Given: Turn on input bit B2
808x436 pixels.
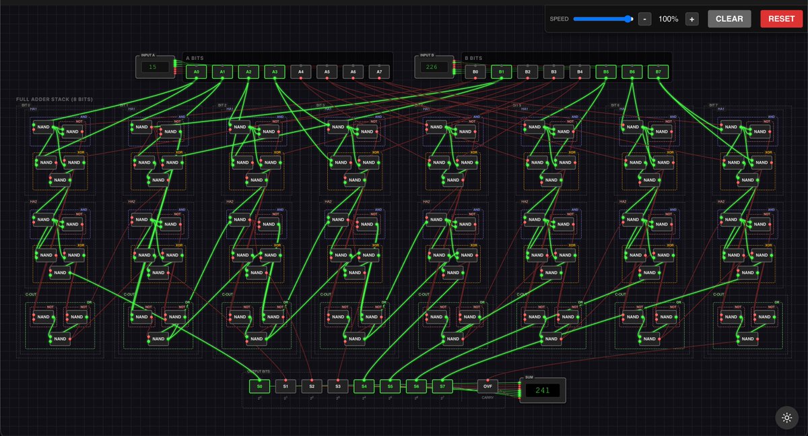Looking at the screenshot, I should coord(528,71).
